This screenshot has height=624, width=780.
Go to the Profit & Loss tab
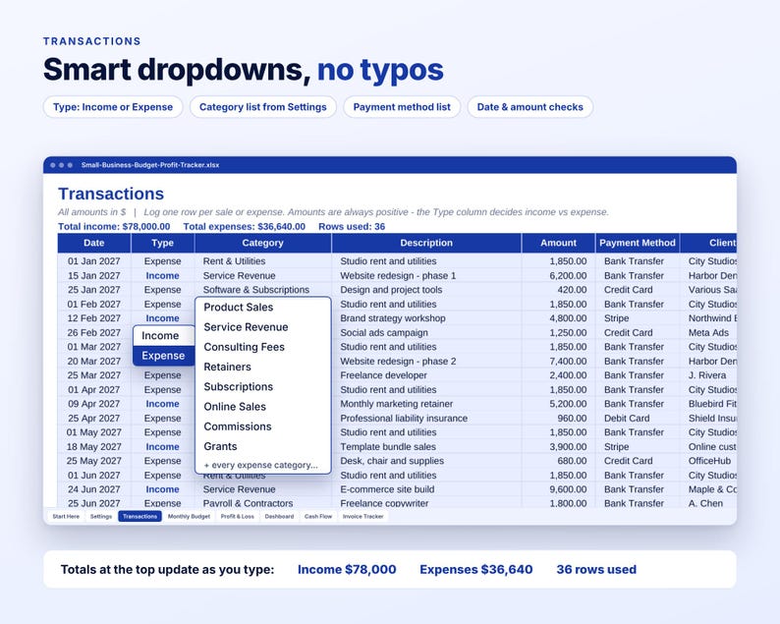pos(238,517)
